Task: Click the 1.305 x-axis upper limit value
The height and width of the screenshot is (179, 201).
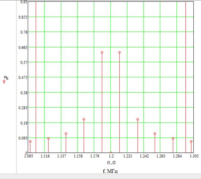Action: coord(194,156)
